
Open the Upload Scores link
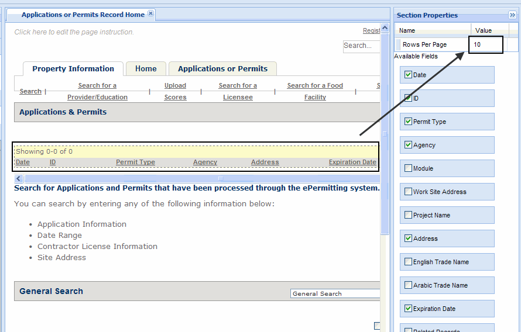point(175,91)
